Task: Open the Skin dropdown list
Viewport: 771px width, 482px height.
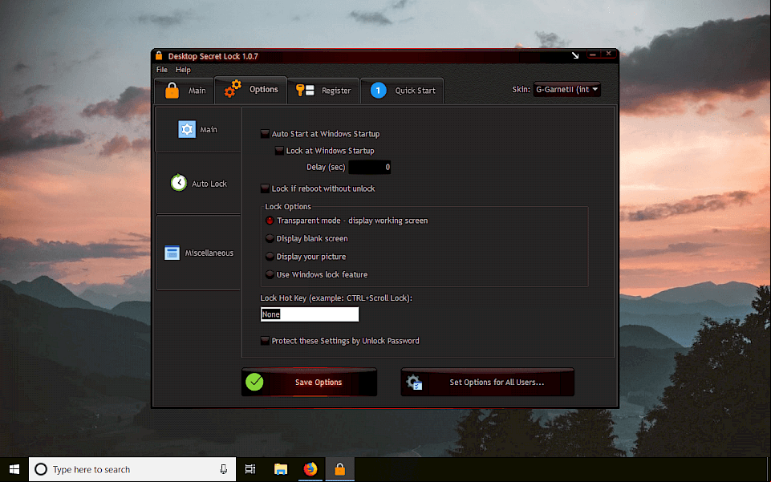Action: coord(567,90)
